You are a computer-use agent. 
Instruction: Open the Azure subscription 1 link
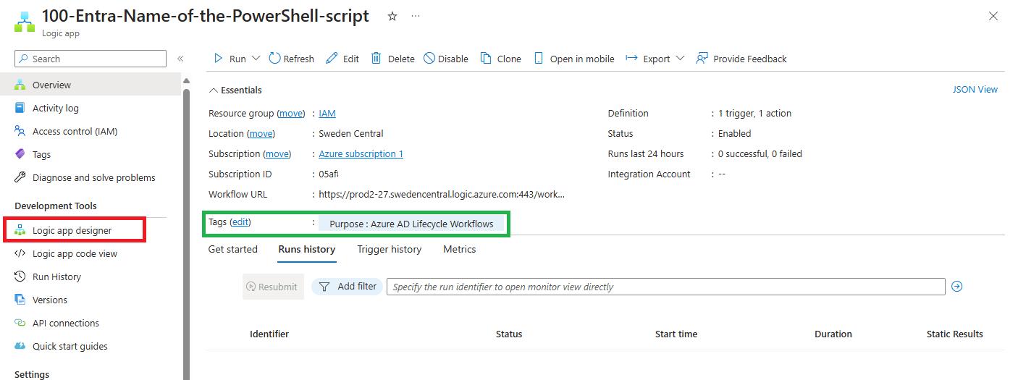[361, 153]
